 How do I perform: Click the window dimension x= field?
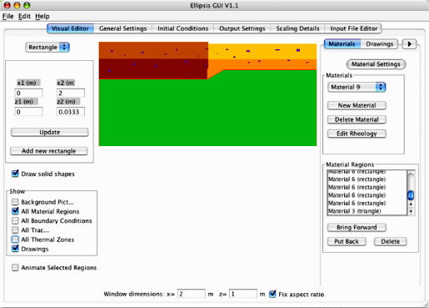point(192,294)
